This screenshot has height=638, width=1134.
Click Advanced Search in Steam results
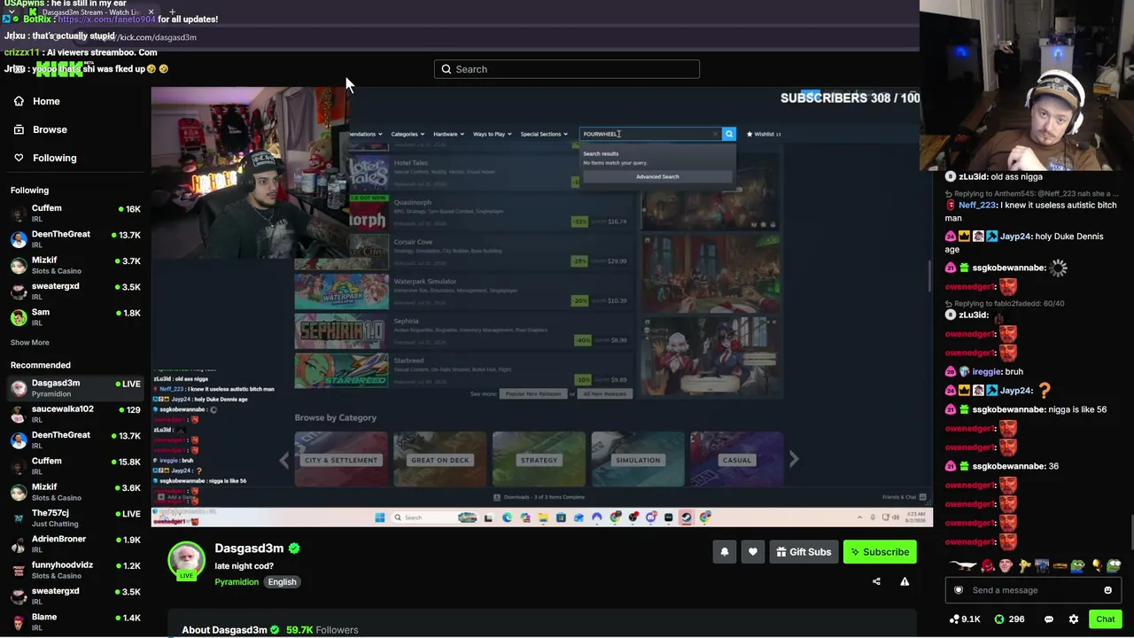click(657, 176)
